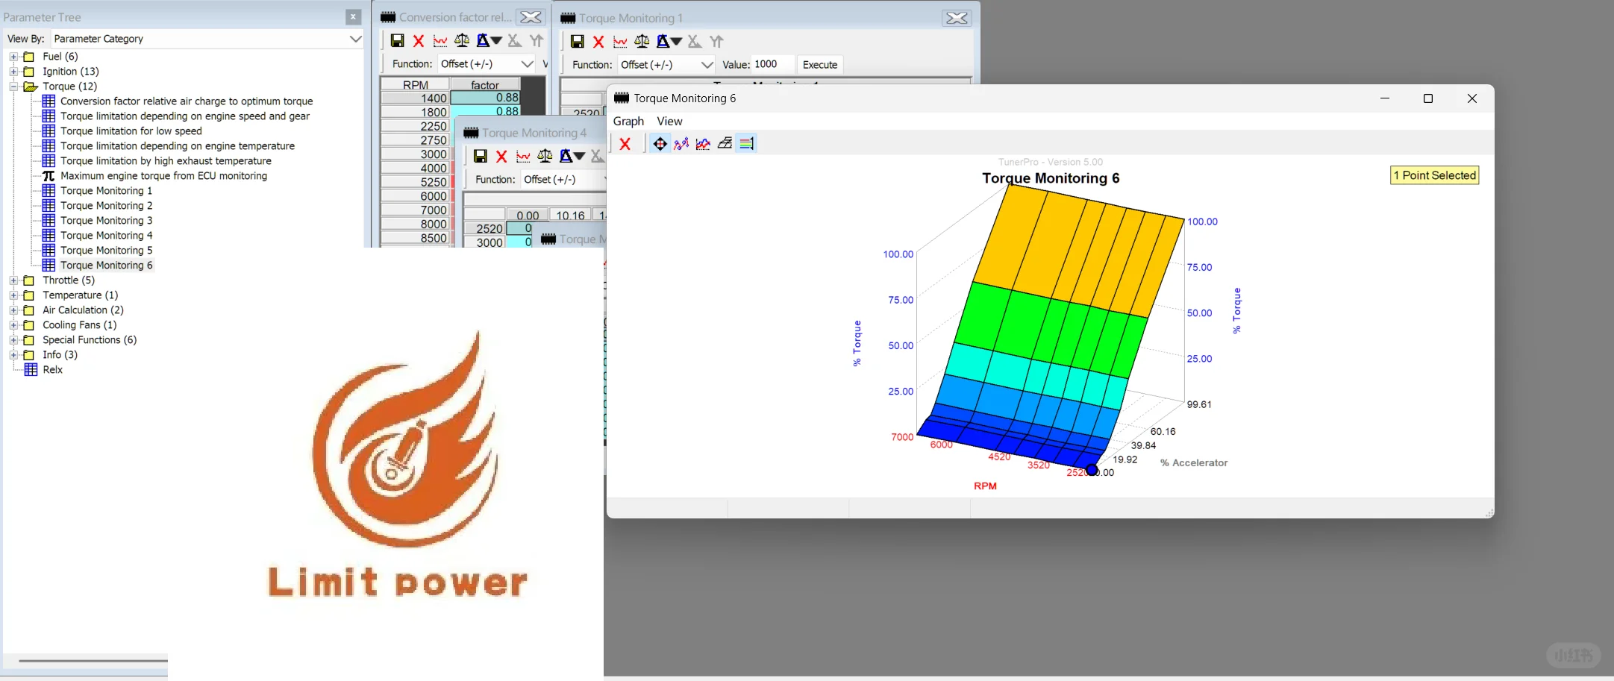This screenshot has width=1614, height=681.
Task: Open the View By Parameter Category dropdown
Action: pyautogui.click(x=356, y=39)
